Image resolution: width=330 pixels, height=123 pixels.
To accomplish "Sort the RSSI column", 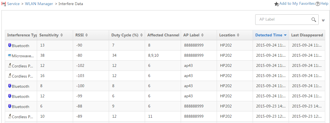I will tap(86, 35).
